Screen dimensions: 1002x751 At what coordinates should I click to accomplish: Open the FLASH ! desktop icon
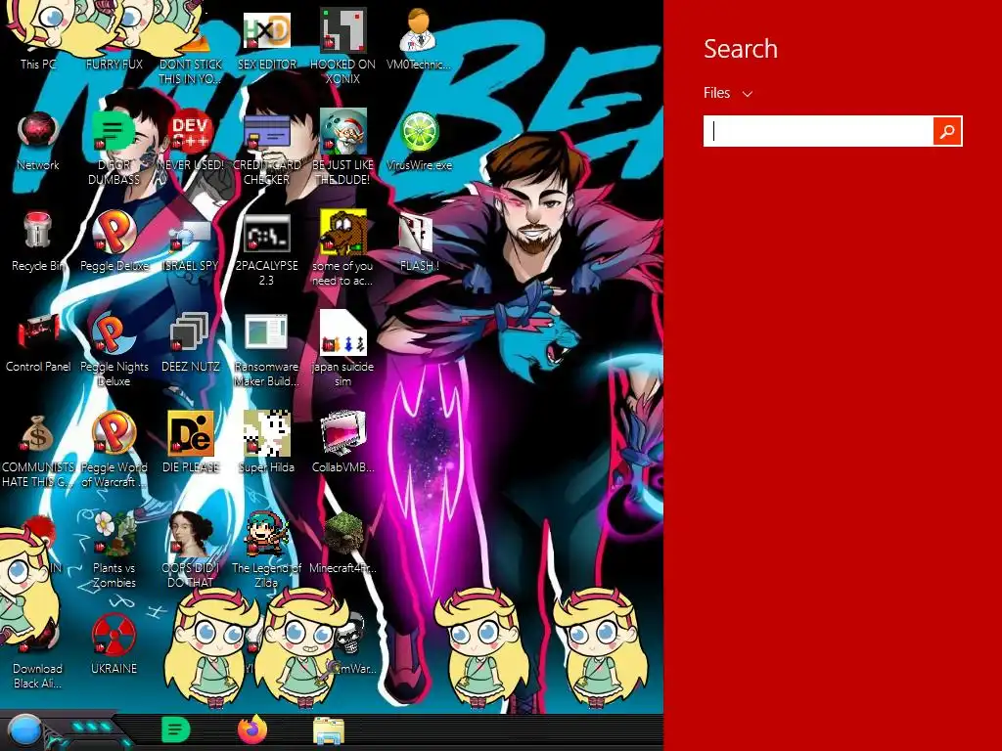(x=417, y=233)
